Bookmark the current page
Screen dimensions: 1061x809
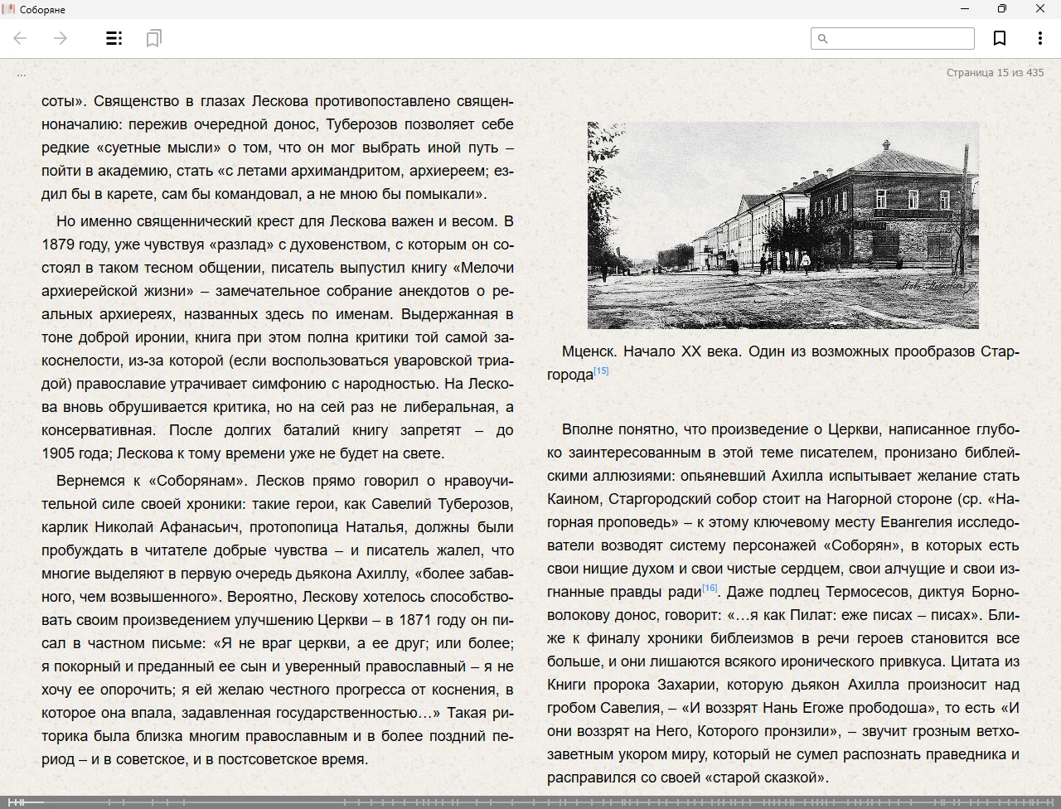[1000, 38]
